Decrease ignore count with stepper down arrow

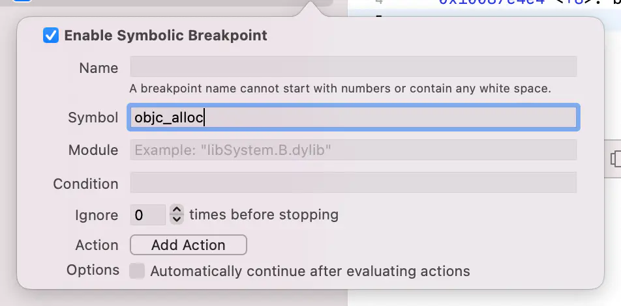pos(177,219)
